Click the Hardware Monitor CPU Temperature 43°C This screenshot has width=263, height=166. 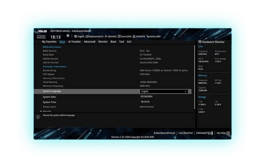point(217,54)
